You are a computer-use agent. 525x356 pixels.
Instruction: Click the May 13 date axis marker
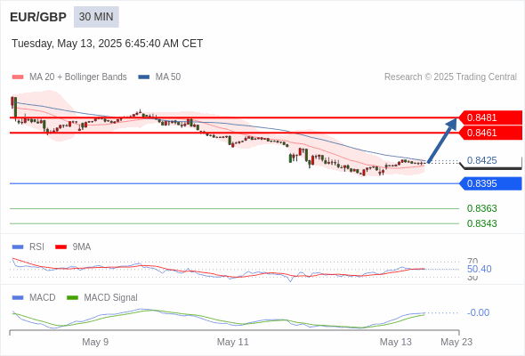point(395,342)
